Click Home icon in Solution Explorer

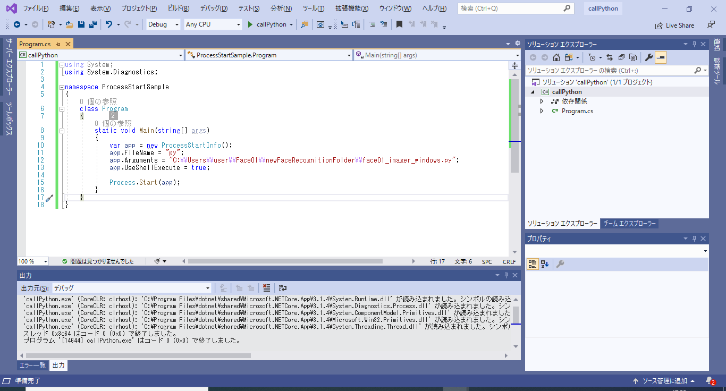click(x=556, y=57)
